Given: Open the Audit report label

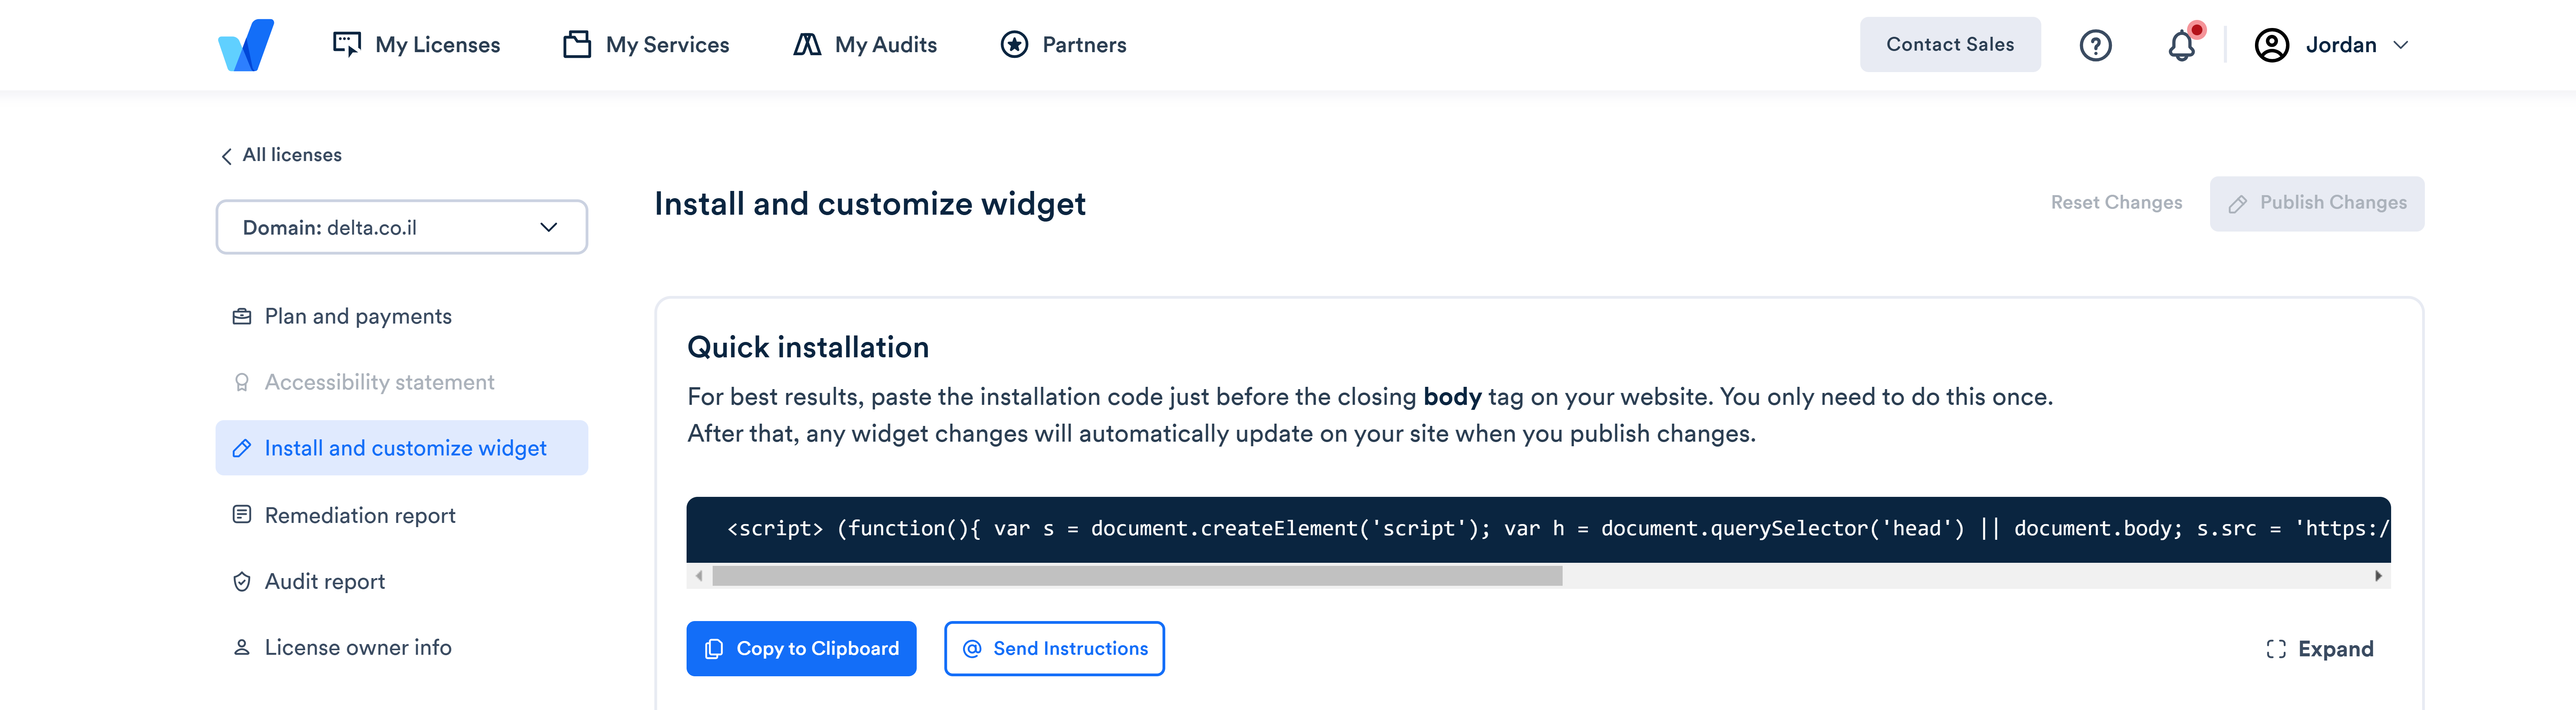Looking at the screenshot, I should pyautogui.click(x=324, y=581).
